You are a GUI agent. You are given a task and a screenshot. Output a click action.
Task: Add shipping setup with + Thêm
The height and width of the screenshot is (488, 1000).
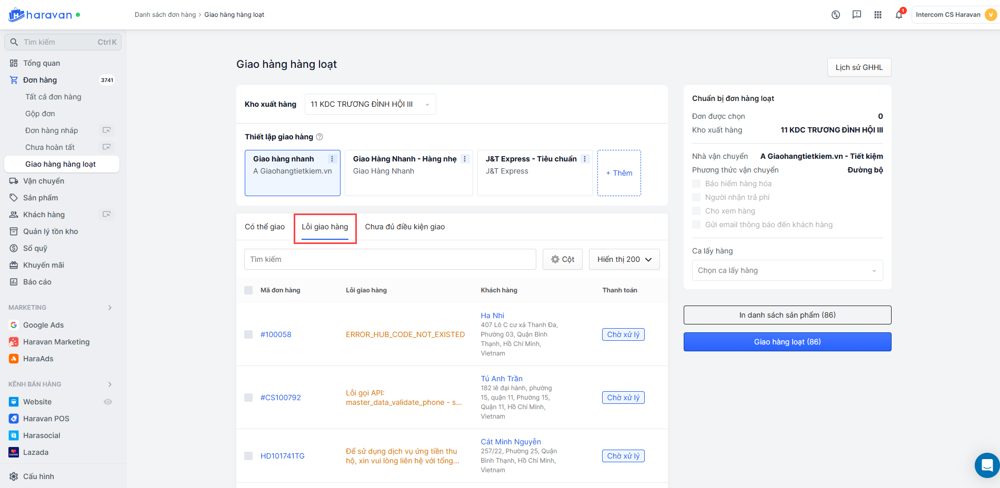pos(619,173)
